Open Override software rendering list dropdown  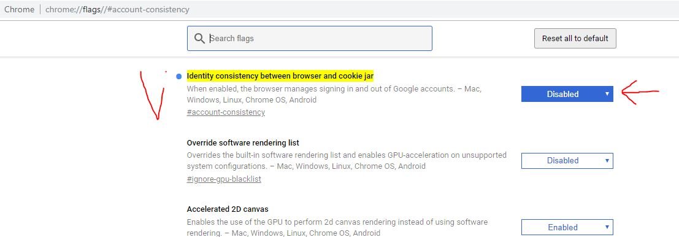(x=567, y=161)
